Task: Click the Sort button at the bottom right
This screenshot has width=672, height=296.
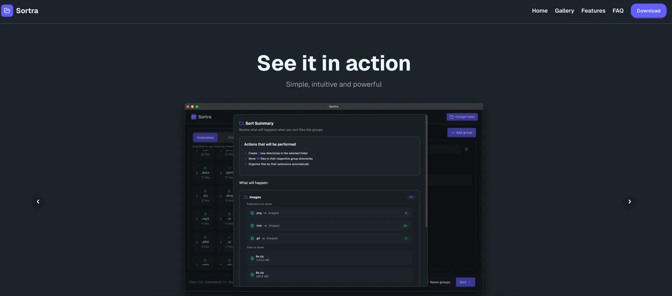Action: click(465, 282)
